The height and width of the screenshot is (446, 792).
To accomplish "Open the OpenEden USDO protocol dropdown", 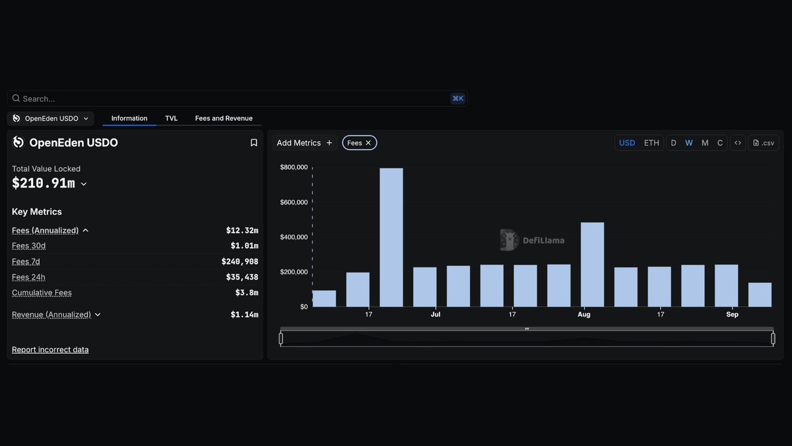I will [x=51, y=118].
